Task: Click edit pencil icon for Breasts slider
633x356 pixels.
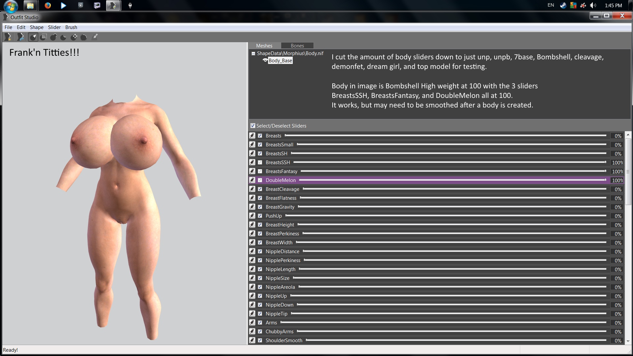Action: tap(252, 136)
